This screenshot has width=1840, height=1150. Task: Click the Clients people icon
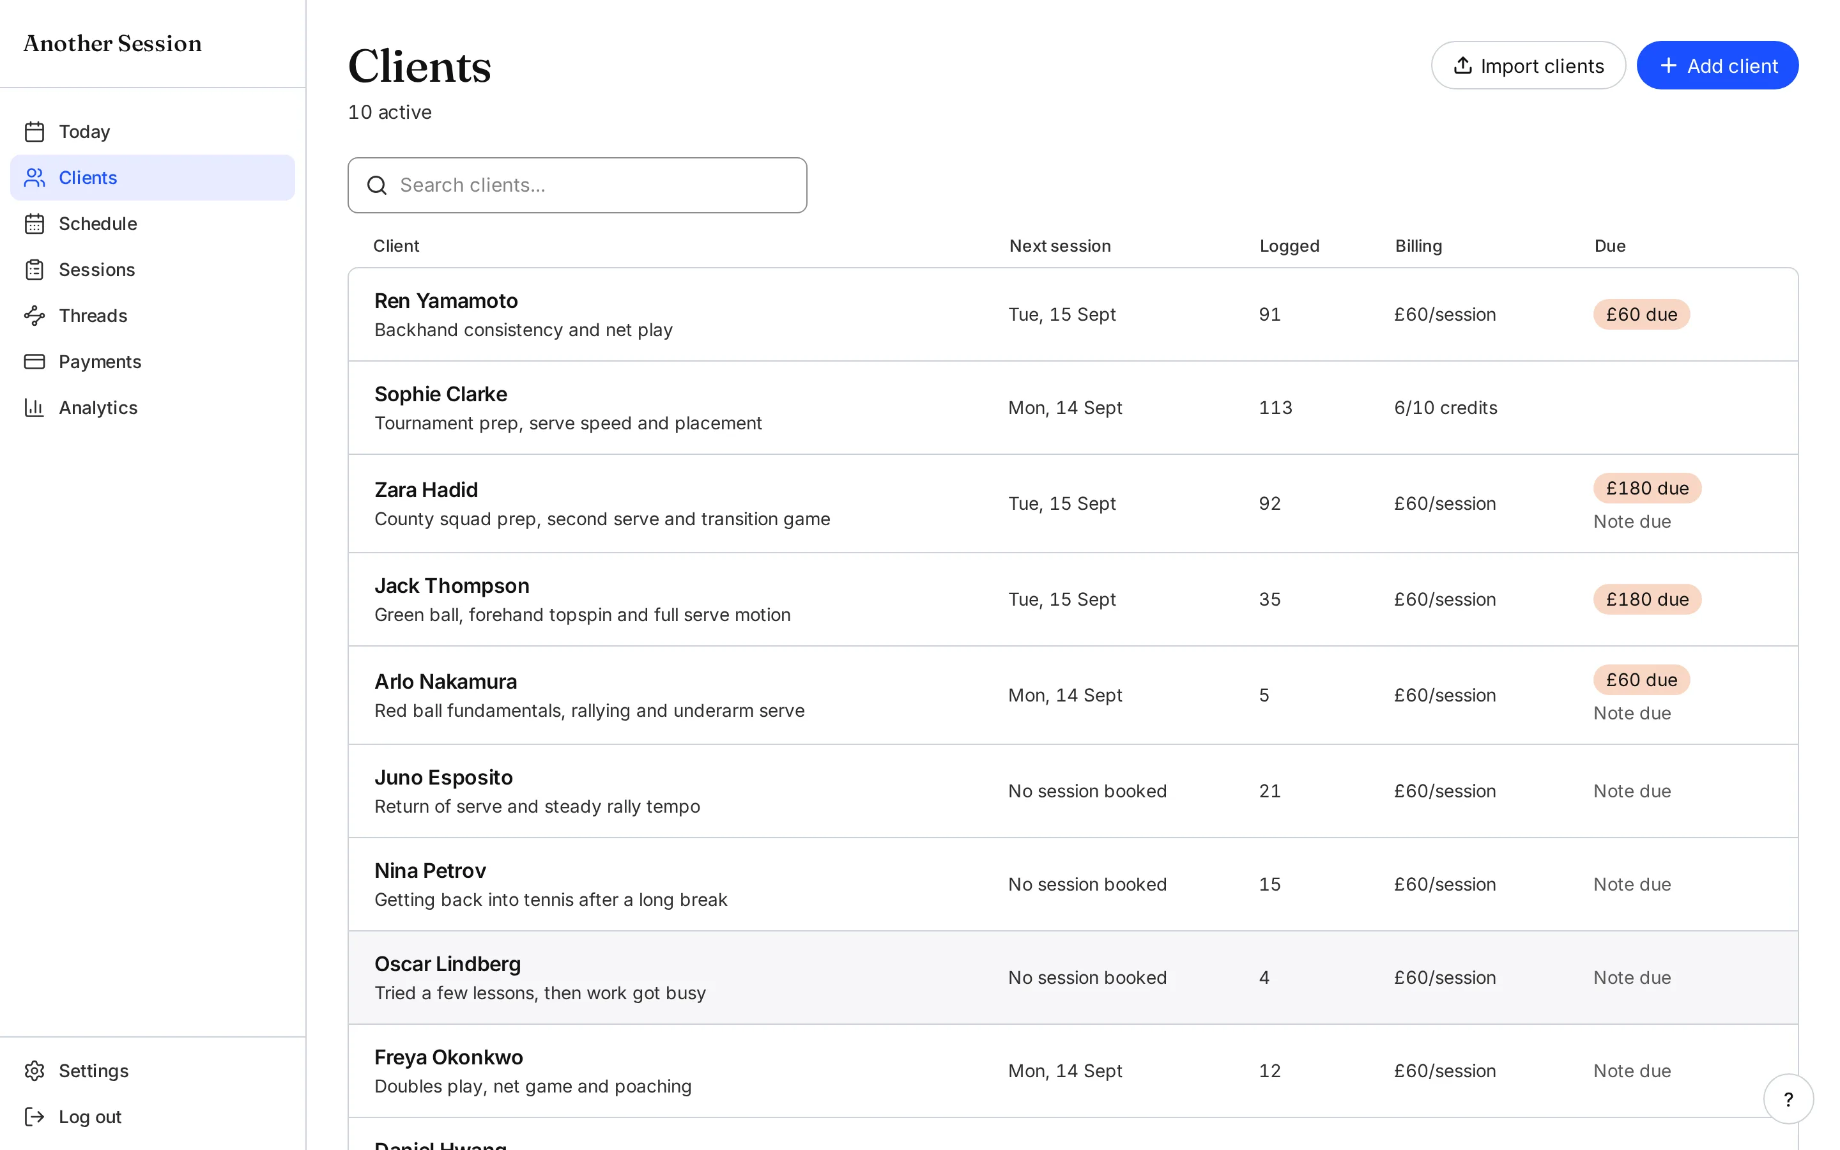click(x=34, y=178)
